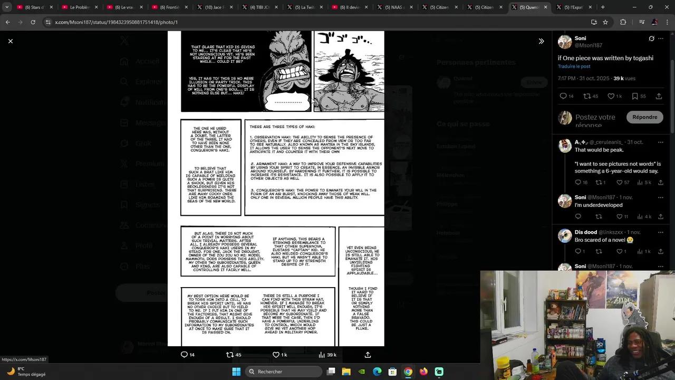Open more options on @_ceruleanis_ reply

point(661,142)
